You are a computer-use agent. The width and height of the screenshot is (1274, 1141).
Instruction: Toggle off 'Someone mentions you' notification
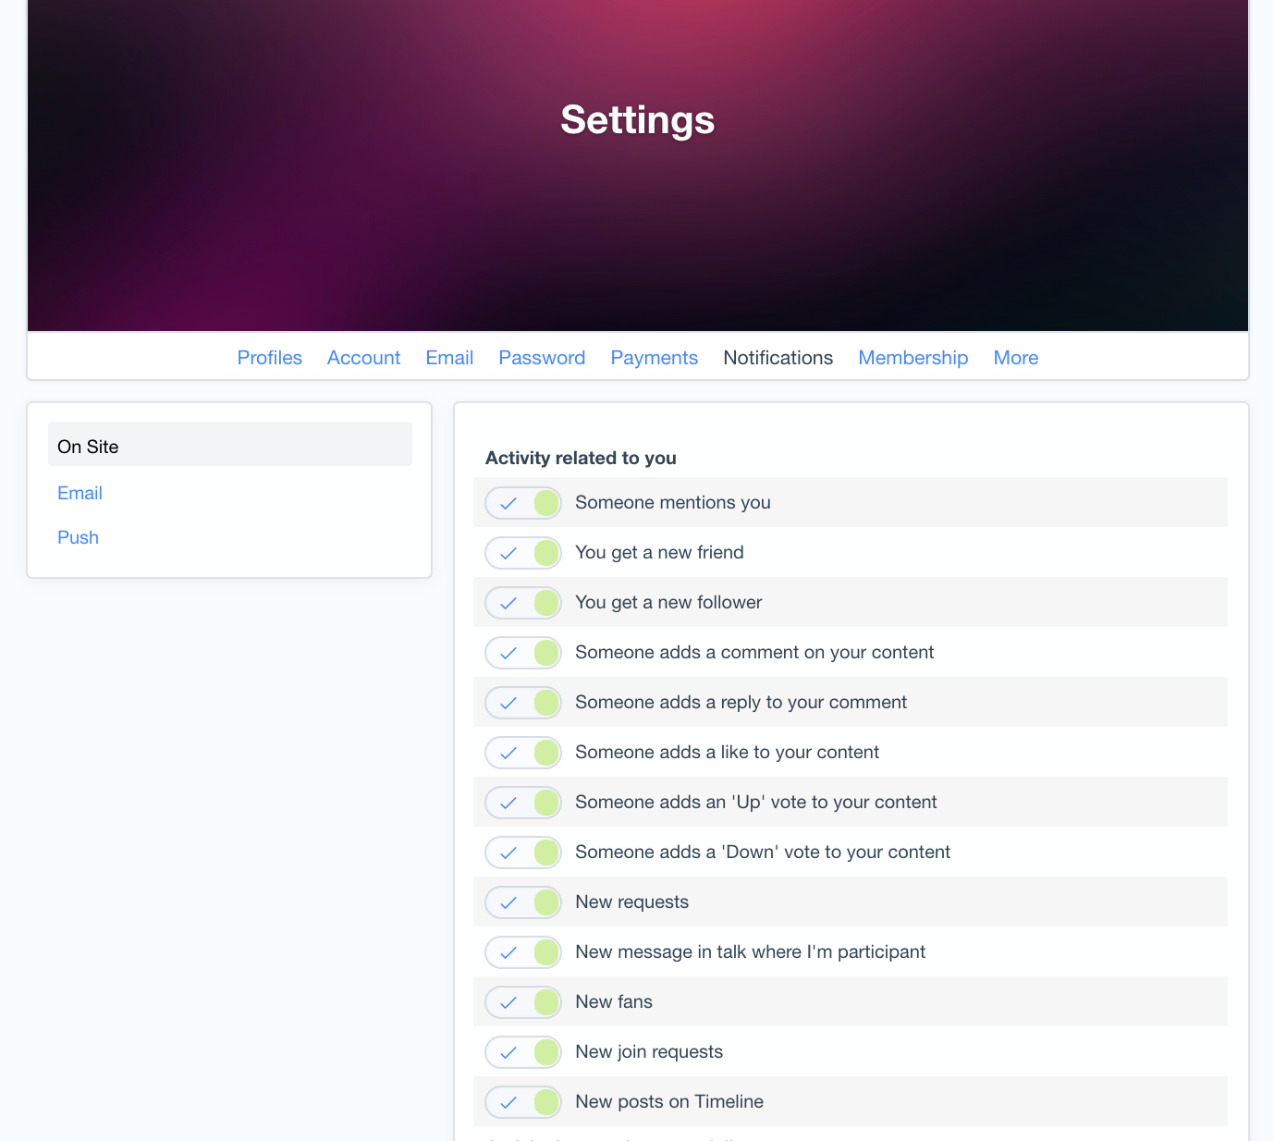[x=523, y=503]
